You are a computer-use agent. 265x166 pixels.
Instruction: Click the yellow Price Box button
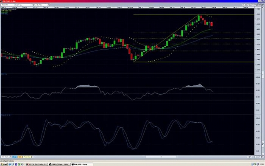click(x=27, y=157)
